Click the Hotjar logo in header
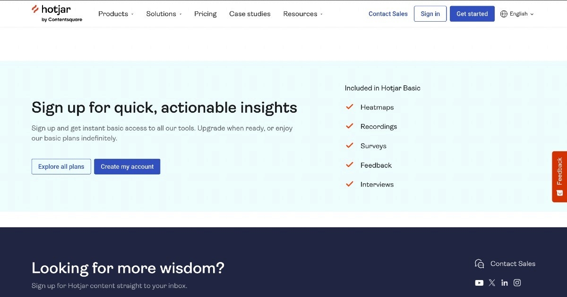The width and height of the screenshot is (567, 297). [x=56, y=13]
